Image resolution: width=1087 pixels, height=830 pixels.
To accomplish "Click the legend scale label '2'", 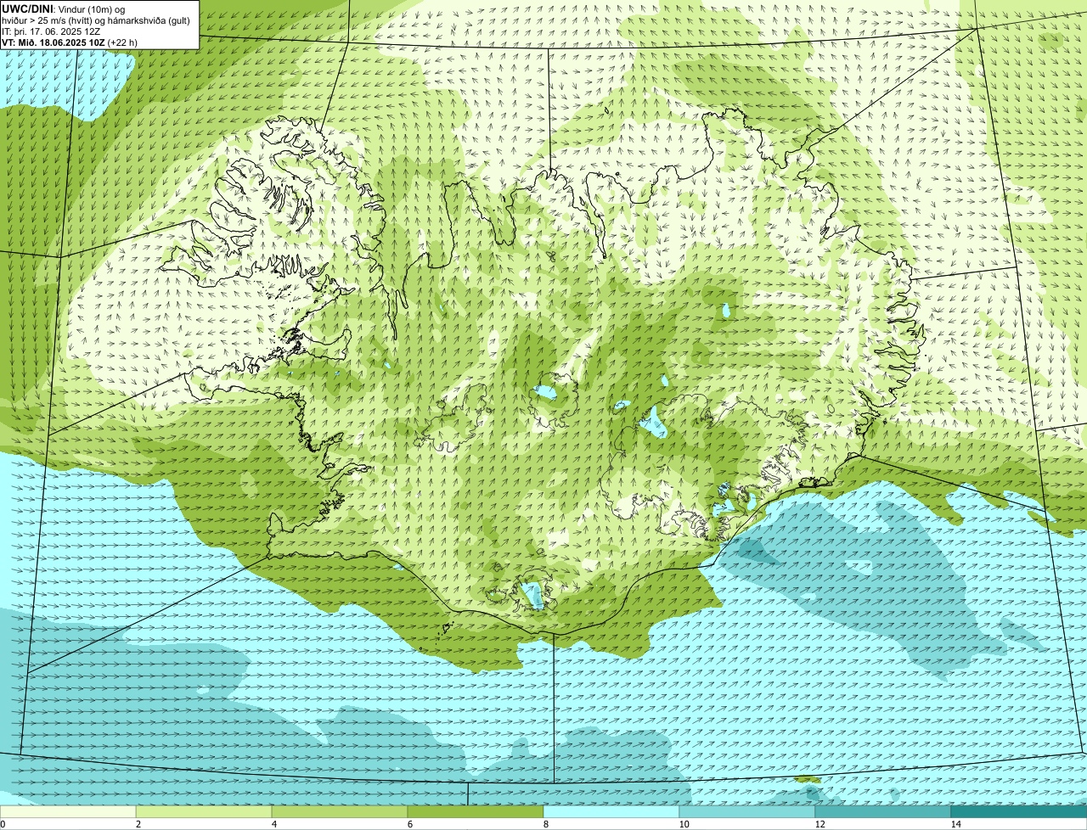I will [x=138, y=824].
